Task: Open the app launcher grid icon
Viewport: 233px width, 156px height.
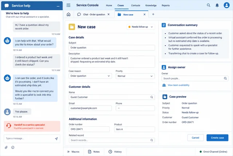Action: pos(68,5)
